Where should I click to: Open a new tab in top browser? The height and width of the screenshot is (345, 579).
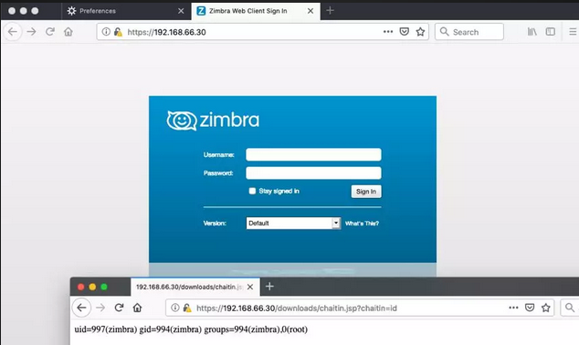click(330, 11)
